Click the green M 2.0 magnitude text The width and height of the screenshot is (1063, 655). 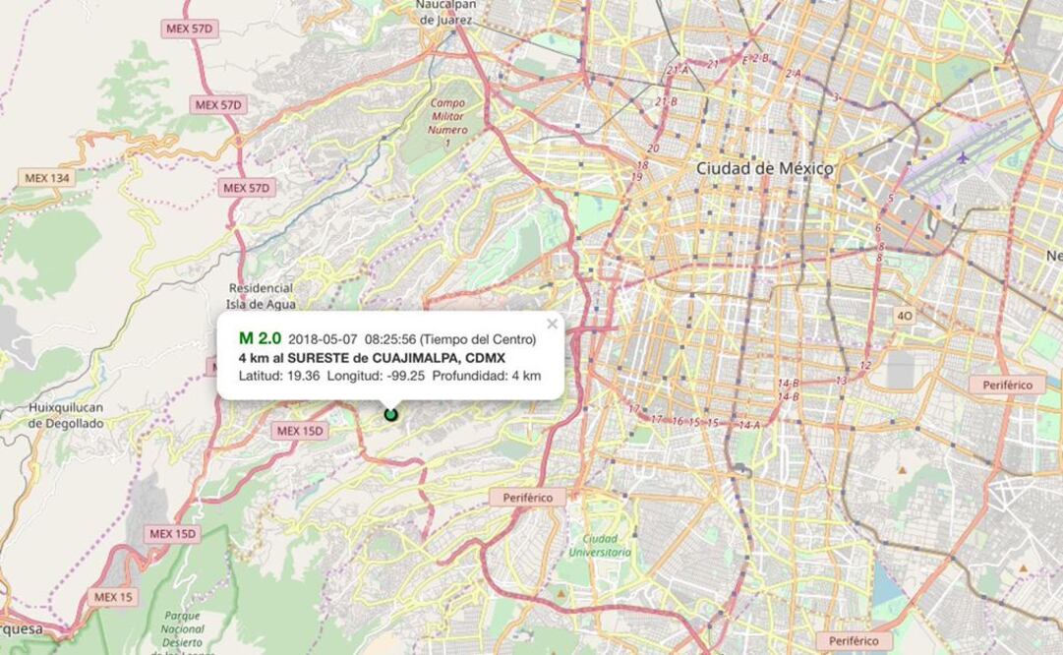[x=260, y=338]
